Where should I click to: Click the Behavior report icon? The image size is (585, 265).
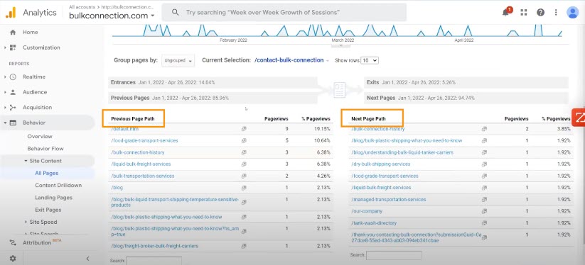(x=13, y=123)
